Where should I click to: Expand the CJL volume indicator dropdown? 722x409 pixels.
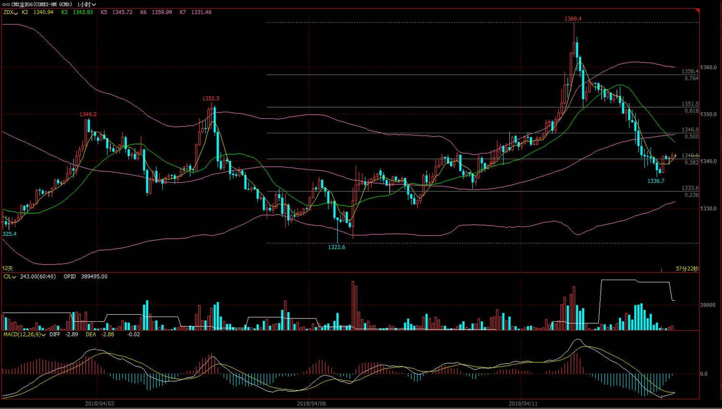coord(10,277)
